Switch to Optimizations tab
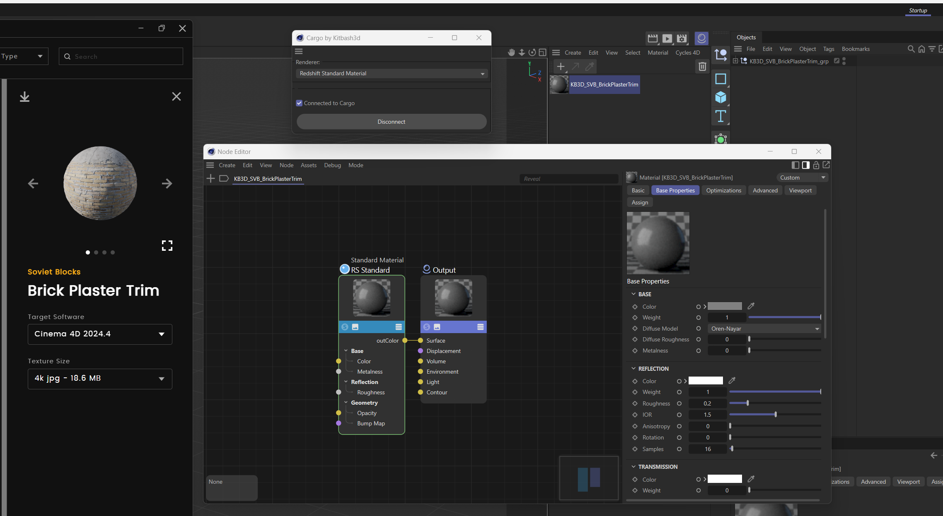The image size is (943, 516). 723,190
